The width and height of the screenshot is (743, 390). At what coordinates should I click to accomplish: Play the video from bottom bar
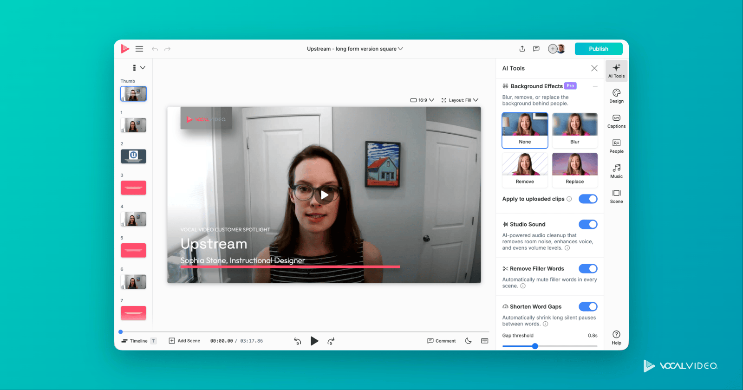click(x=314, y=341)
